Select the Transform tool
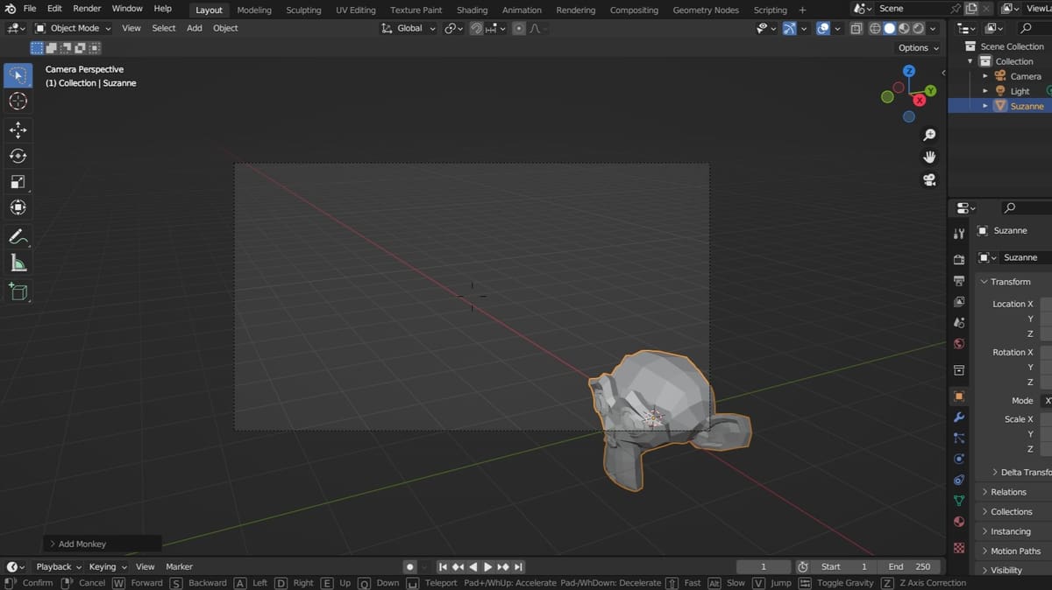Viewport: 1052px width, 590px height. (18, 207)
